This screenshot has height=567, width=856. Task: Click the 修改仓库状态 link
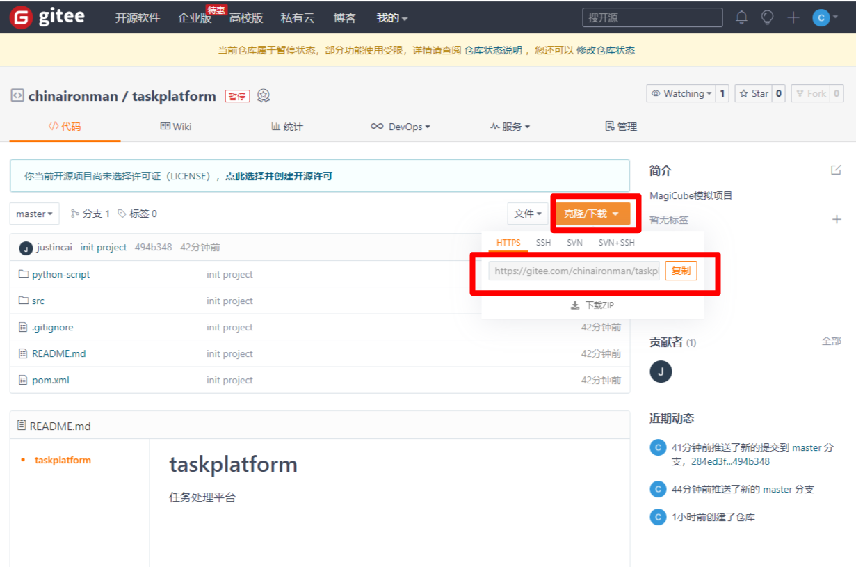point(606,50)
